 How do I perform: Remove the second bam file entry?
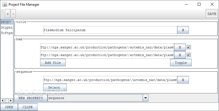click(x=180, y=55)
